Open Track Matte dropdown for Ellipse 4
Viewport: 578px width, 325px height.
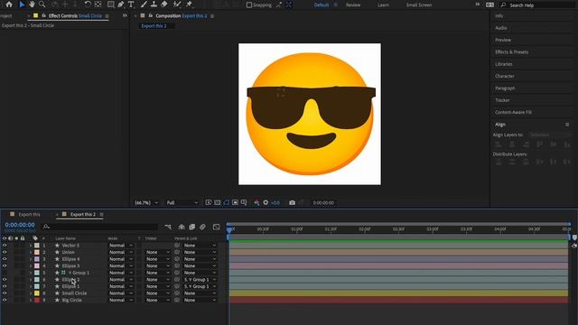(x=158, y=259)
